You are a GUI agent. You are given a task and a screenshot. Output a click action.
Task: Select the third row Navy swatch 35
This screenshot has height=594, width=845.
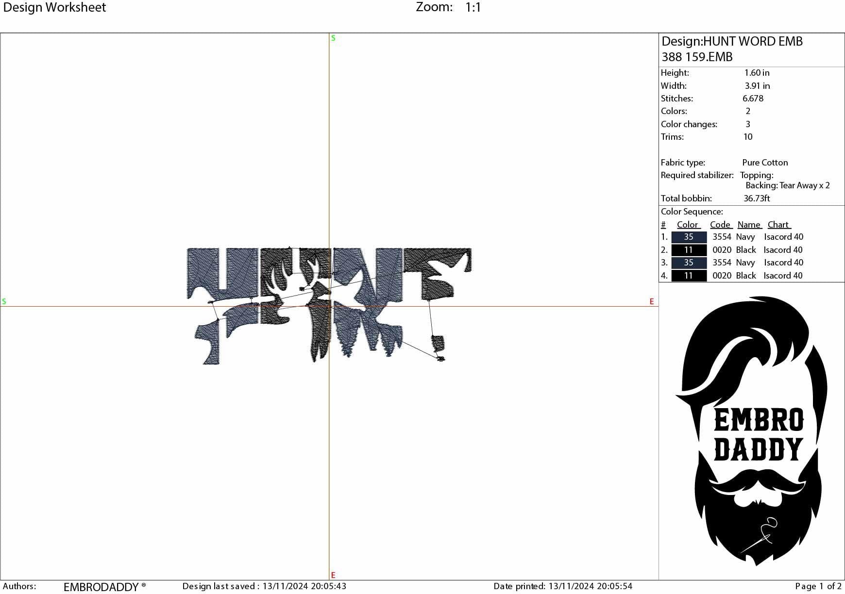(689, 263)
